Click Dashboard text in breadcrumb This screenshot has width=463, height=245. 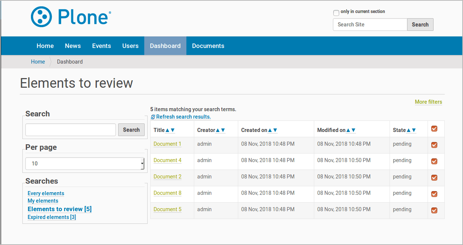pos(70,62)
